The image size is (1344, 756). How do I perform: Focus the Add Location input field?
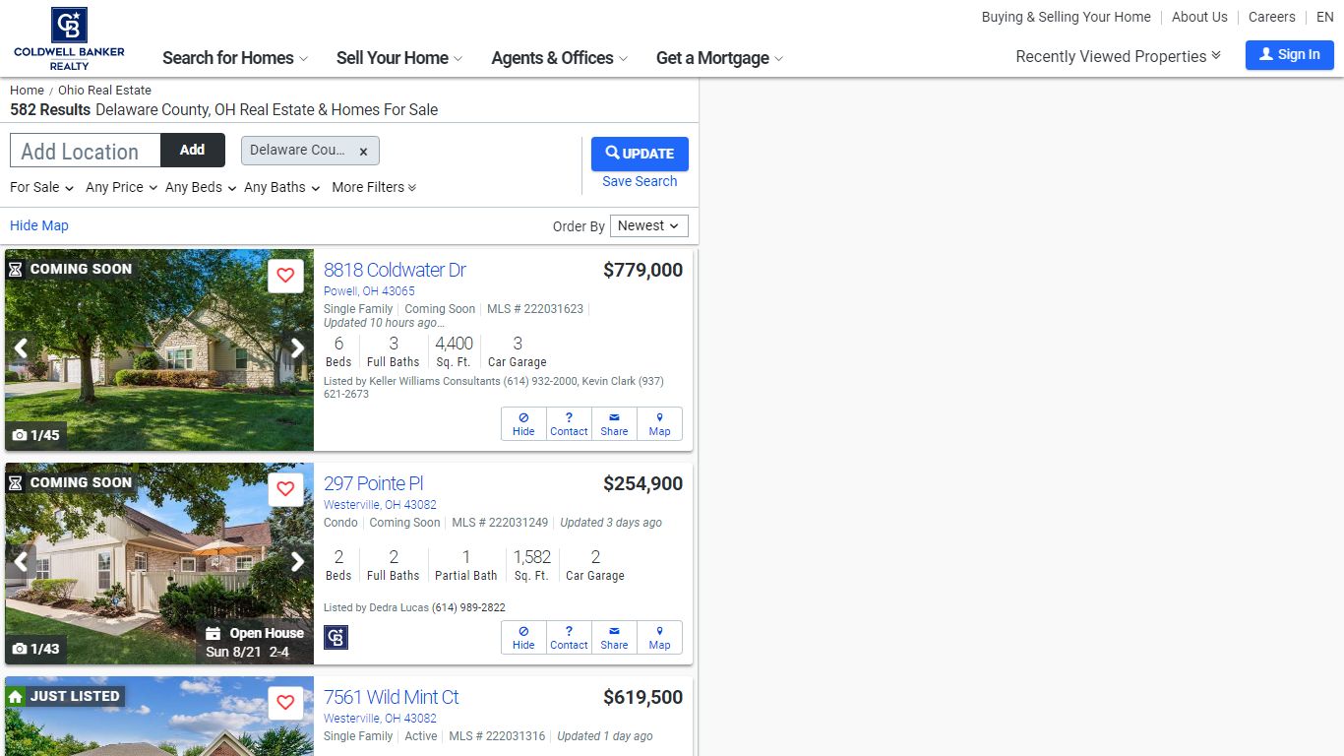(x=85, y=151)
